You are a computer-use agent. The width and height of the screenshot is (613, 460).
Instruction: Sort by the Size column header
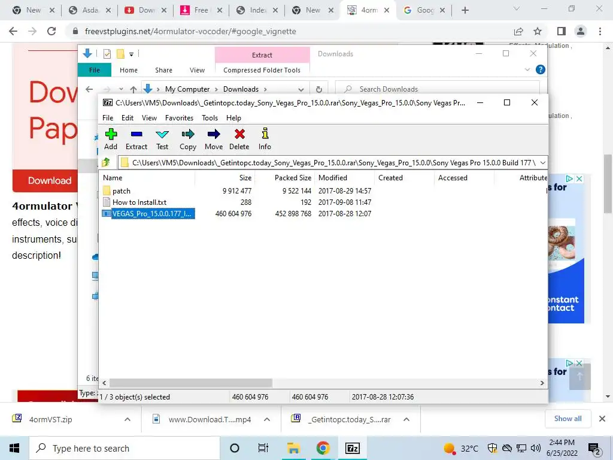(x=245, y=177)
